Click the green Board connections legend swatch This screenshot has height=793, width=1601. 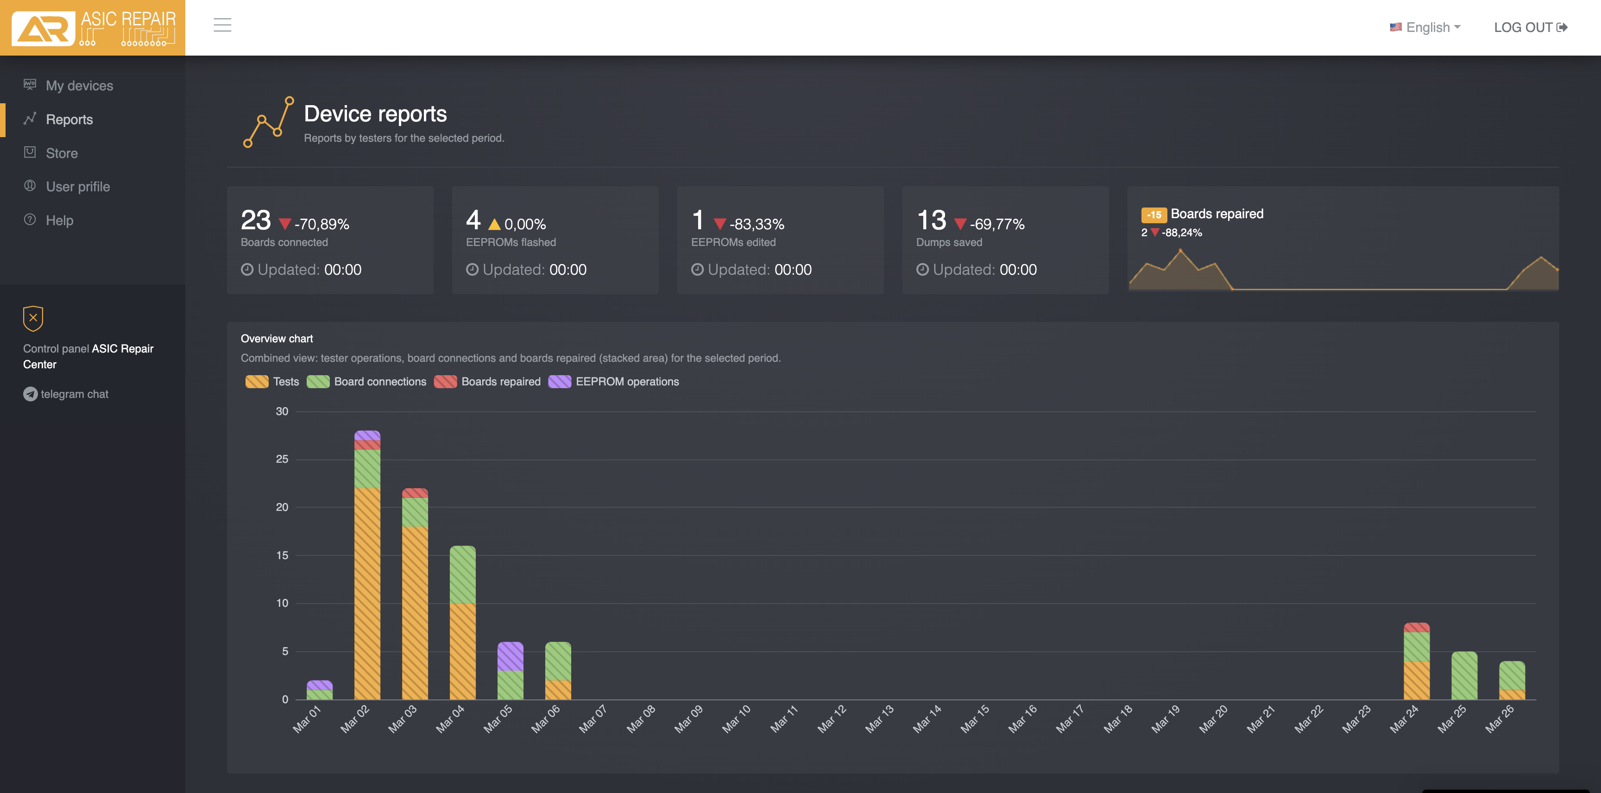[318, 382]
